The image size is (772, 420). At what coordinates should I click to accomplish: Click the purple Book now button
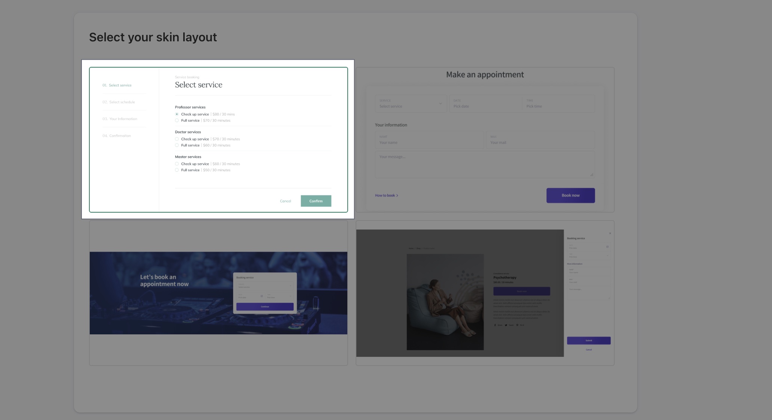click(570, 195)
